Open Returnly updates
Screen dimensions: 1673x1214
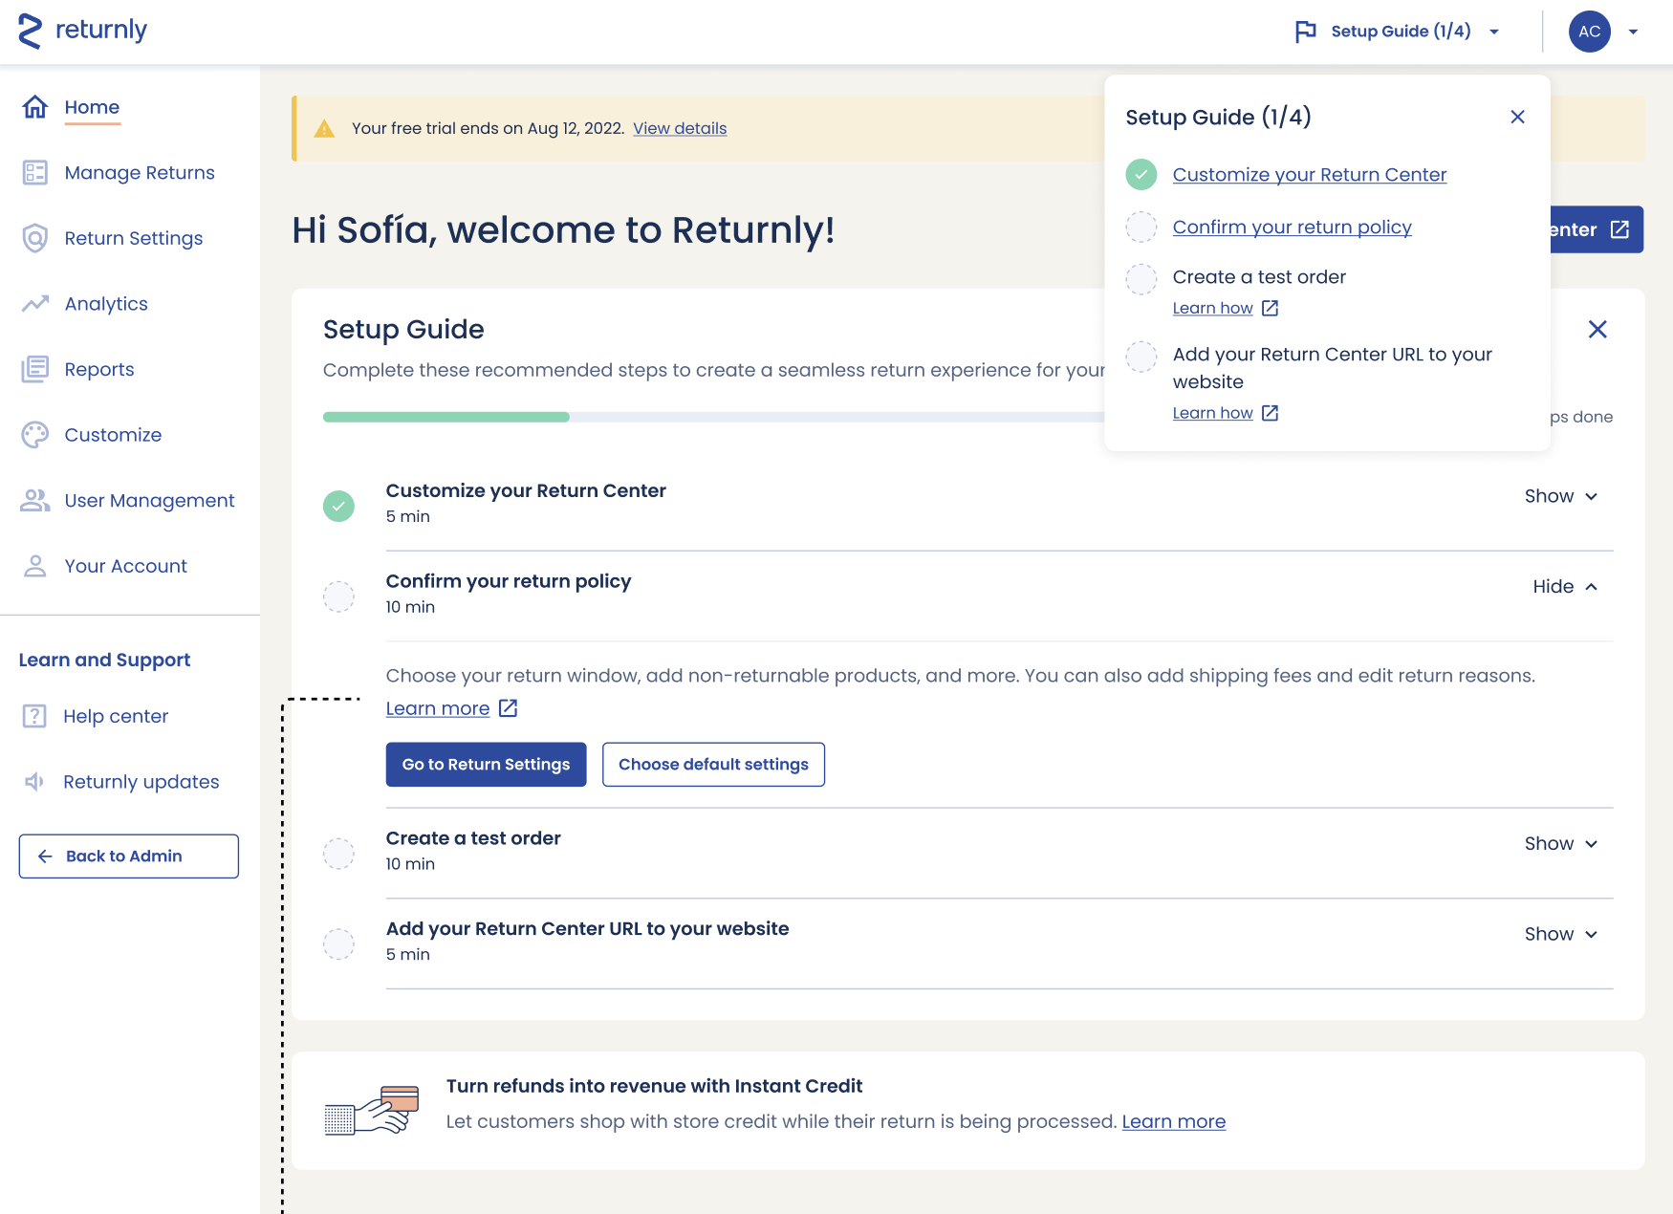point(141,782)
